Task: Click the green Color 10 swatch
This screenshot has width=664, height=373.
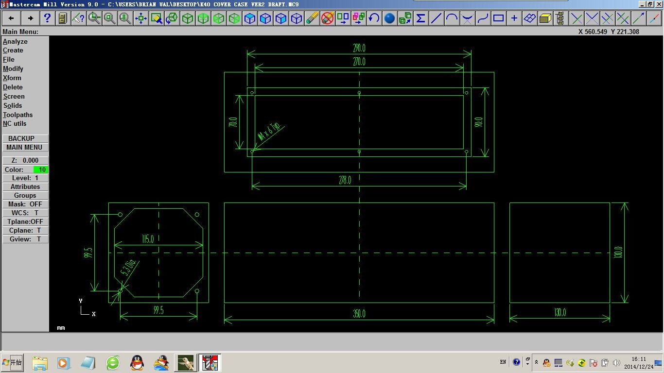Action: pos(41,170)
